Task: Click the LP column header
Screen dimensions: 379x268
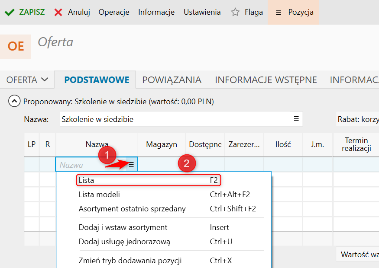Action: point(32,144)
